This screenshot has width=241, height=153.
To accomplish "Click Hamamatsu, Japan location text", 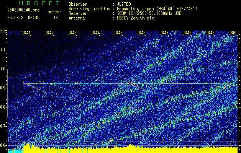I will click(x=156, y=9).
